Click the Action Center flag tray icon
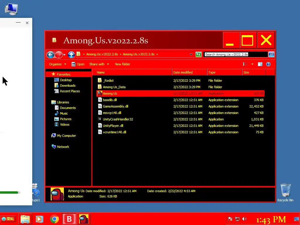The width and height of the screenshot is (300, 225). click(x=230, y=219)
